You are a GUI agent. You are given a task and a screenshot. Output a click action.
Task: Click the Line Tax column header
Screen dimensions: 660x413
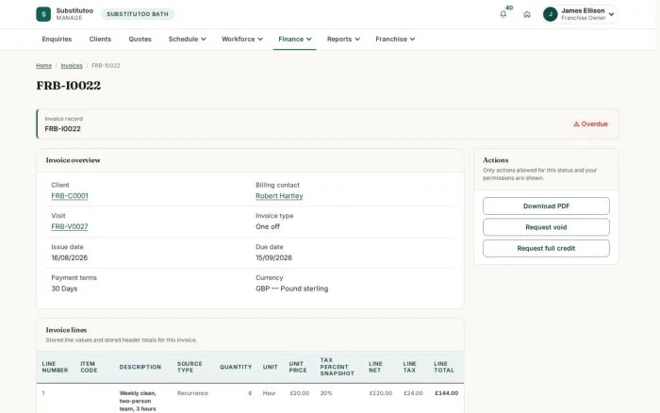click(x=409, y=367)
